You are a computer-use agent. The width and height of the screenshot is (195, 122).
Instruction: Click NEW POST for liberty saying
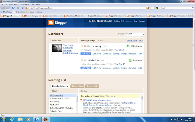tap(86, 54)
